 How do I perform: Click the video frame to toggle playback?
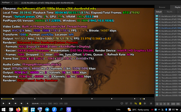(77, 51)
